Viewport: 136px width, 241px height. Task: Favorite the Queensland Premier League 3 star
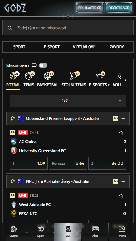click(12, 118)
